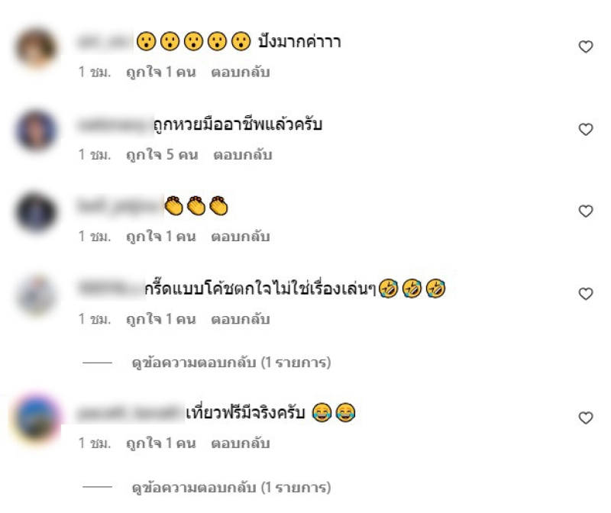Reply to 'ถูกหวยมืออาชีพแล้วครับ' comment
Screen dimensions: 611x513
(242, 155)
